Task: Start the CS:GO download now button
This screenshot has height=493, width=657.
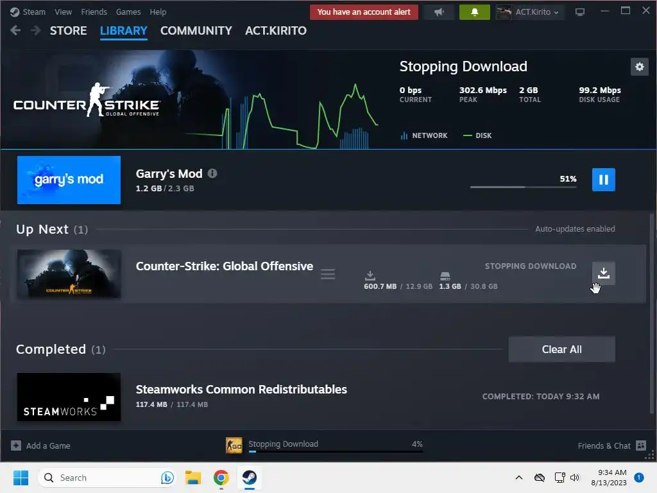Action: pyautogui.click(x=603, y=273)
